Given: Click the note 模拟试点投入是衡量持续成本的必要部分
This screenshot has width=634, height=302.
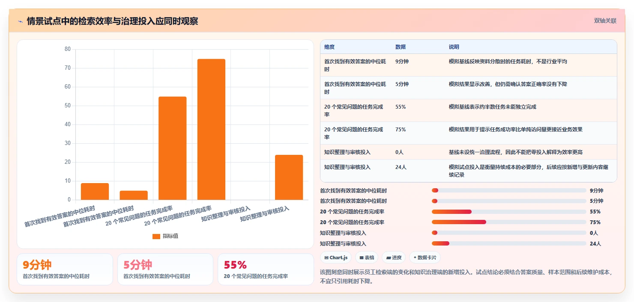Looking at the screenshot, I should pyautogui.click(x=528, y=171).
